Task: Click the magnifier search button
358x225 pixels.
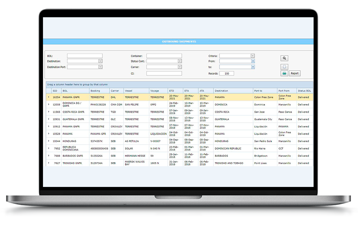Action: (x=284, y=58)
